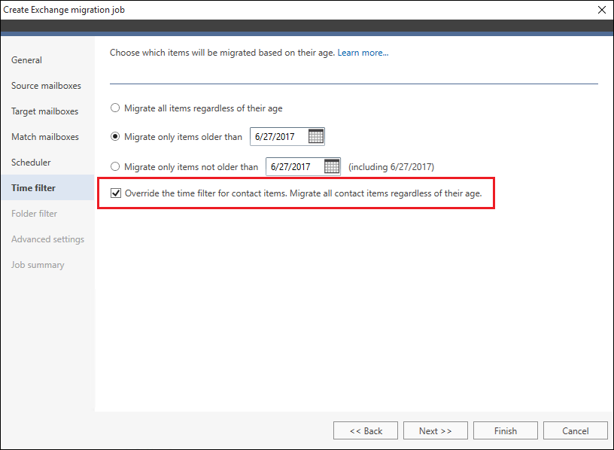
Task: Select Migrate all items regardless of age
Action: [114, 108]
